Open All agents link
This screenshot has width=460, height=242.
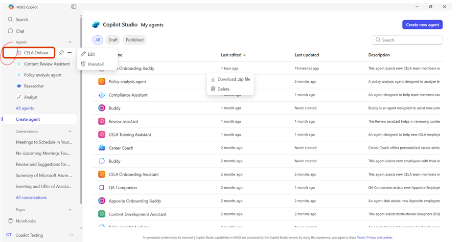(25, 108)
